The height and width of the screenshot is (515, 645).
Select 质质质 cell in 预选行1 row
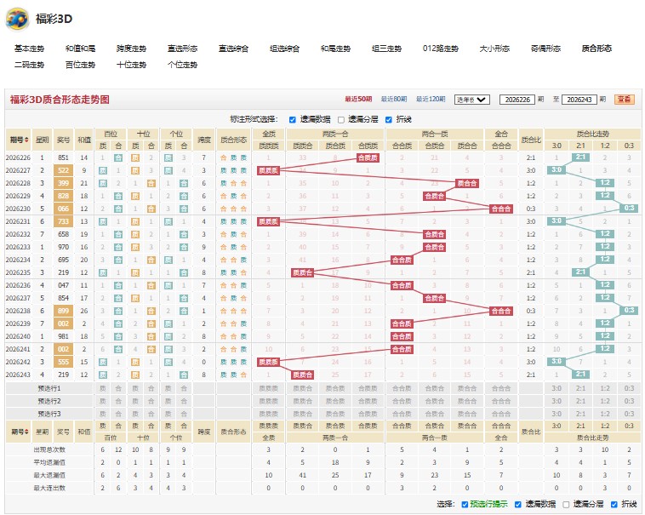pos(269,388)
